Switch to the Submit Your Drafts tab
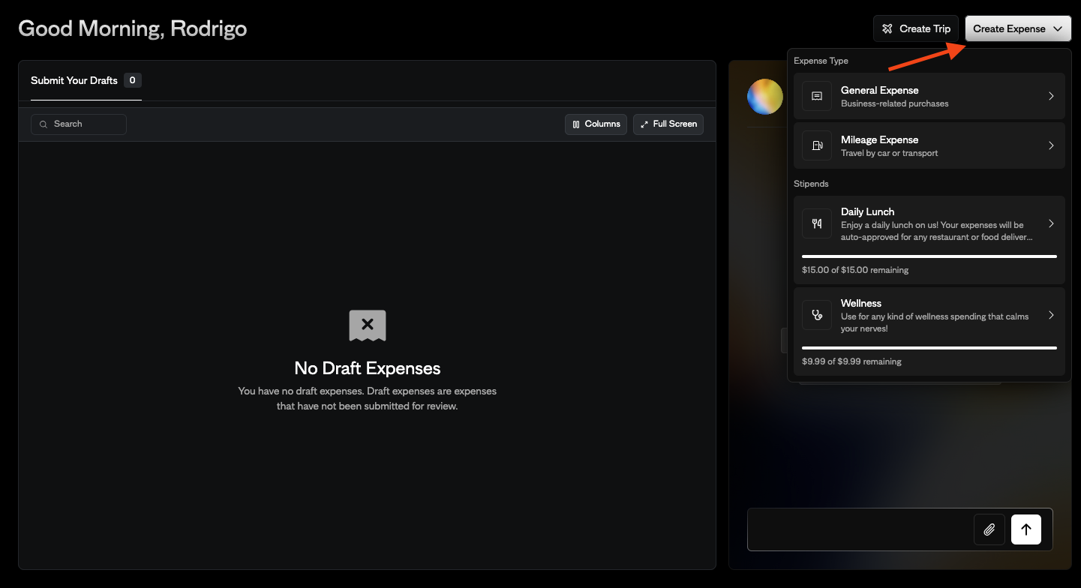The image size is (1081, 588). click(x=74, y=80)
